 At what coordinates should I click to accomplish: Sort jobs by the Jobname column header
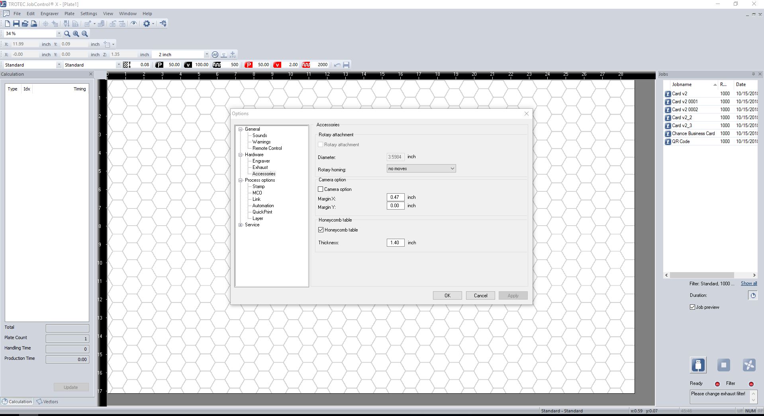coord(694,84)
